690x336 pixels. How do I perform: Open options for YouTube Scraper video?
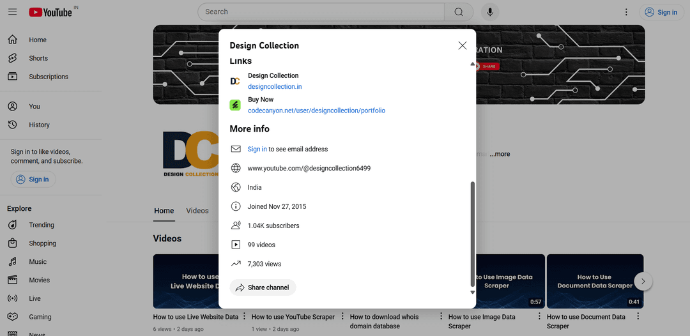point(343,316)
